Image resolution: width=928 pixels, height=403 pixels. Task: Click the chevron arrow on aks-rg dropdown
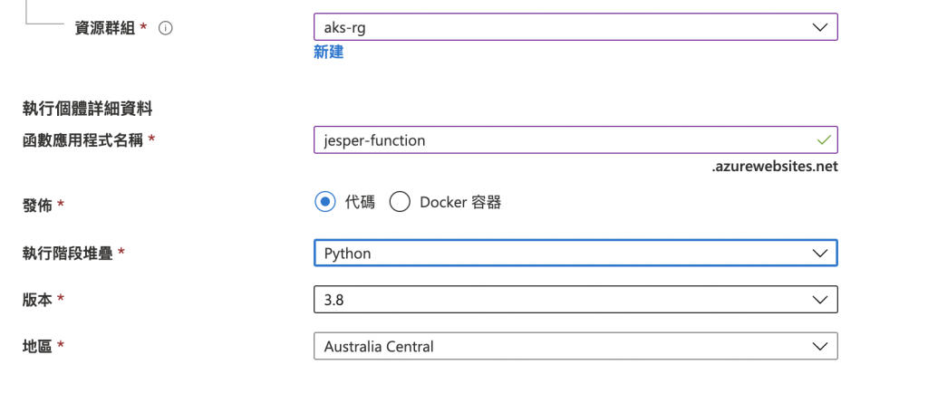[820, 27]
